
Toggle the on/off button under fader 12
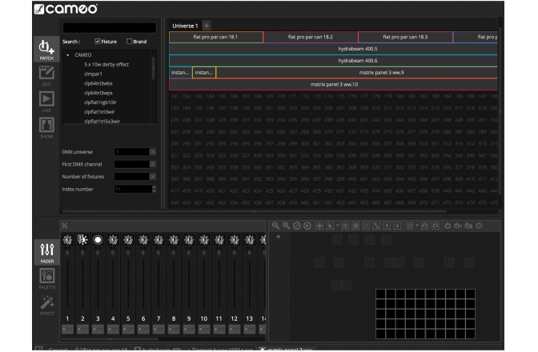pos(235,329)
